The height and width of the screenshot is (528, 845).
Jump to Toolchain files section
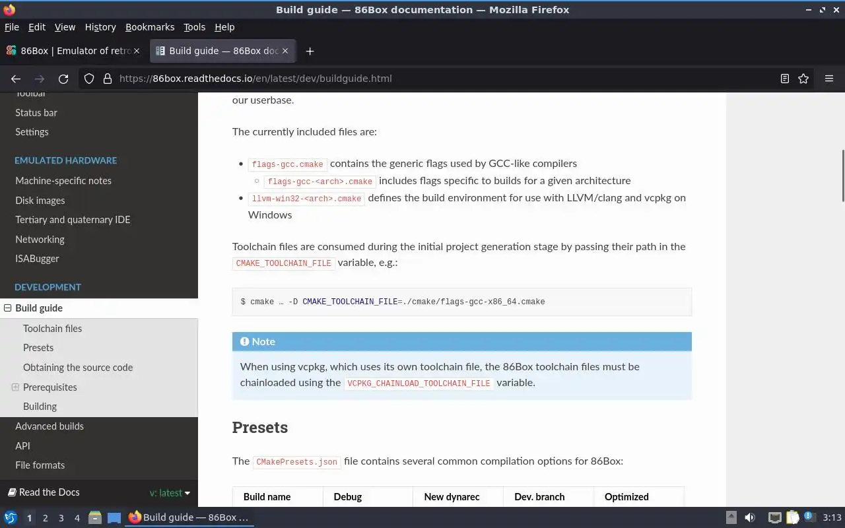coord(53,329)
